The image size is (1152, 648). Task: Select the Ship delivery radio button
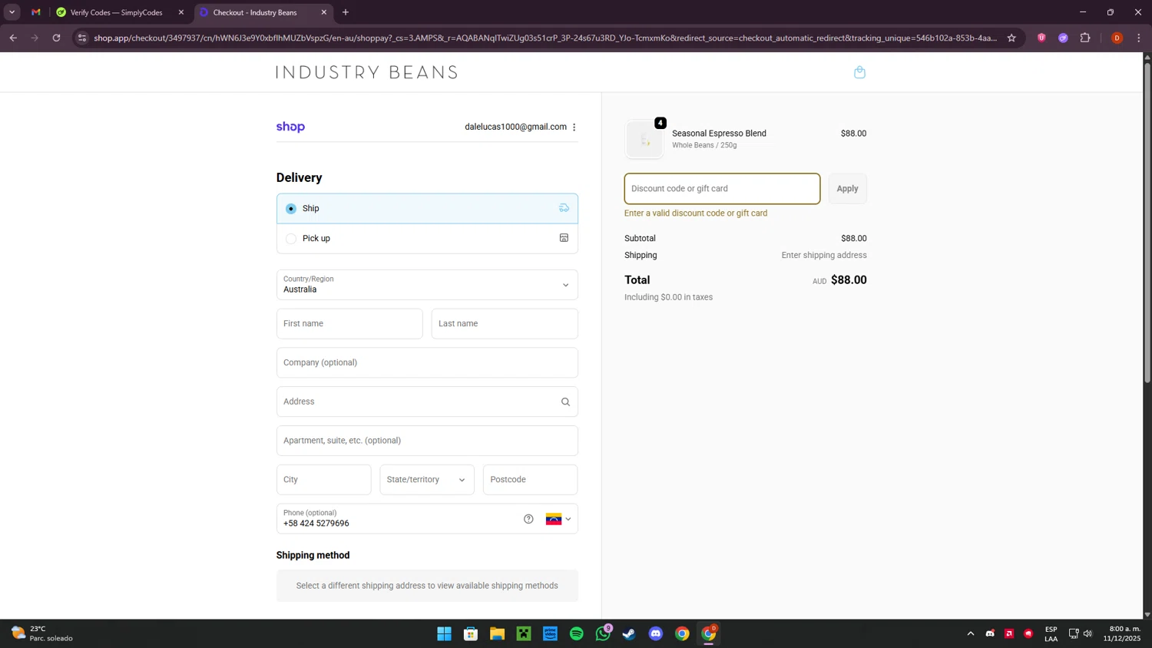(x=291, y=209)
